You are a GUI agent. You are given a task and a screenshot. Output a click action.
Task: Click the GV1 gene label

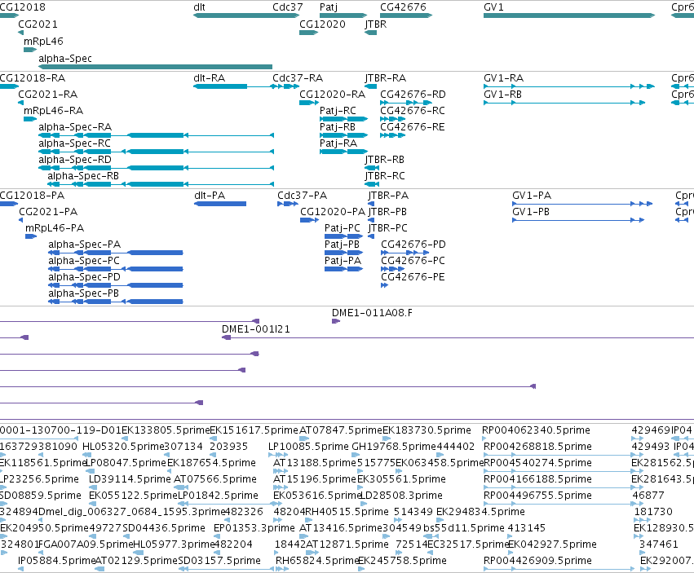point(493,7)
